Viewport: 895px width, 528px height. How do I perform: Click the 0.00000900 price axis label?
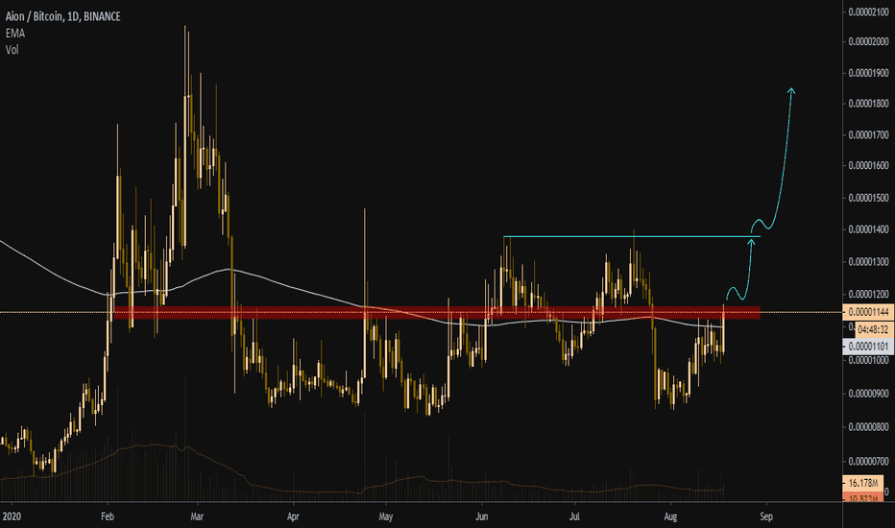tap(868, 394)
